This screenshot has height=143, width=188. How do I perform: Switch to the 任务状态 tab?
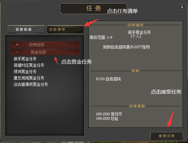(26, 29)
